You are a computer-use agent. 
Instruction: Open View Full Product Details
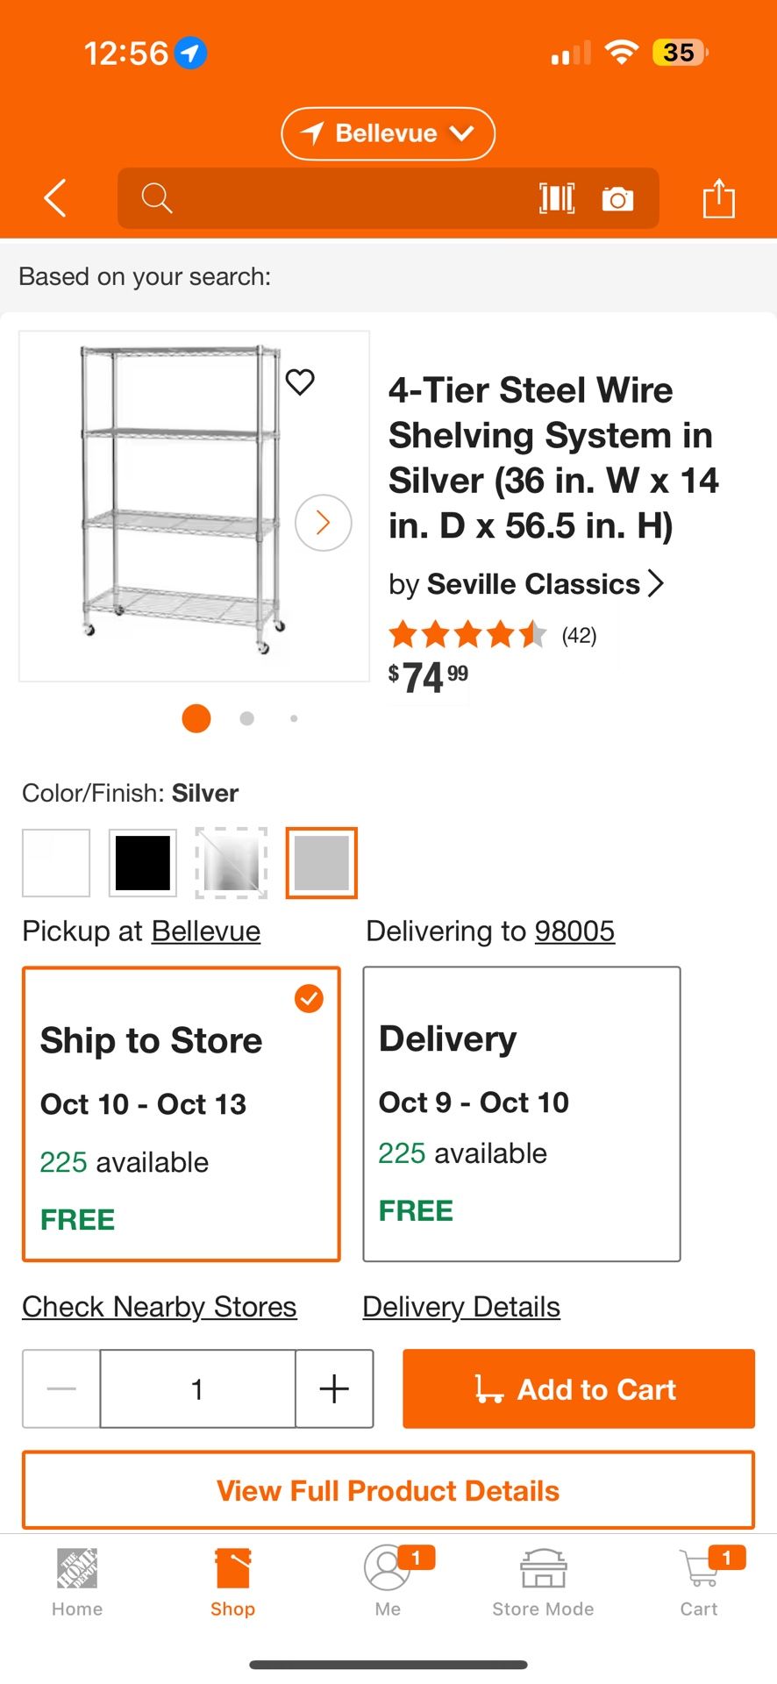coord(388,1490)
